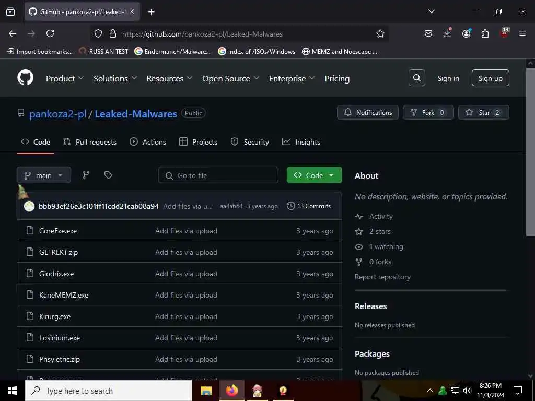Screen dimensions: 535x401
Task: Expand the Open Source navigation menu
Action: (230, 78)
